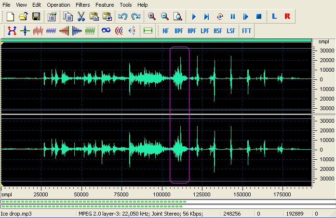Cut selected audio with the scissors icon
The image size is (336, 218).
point(81,16)
